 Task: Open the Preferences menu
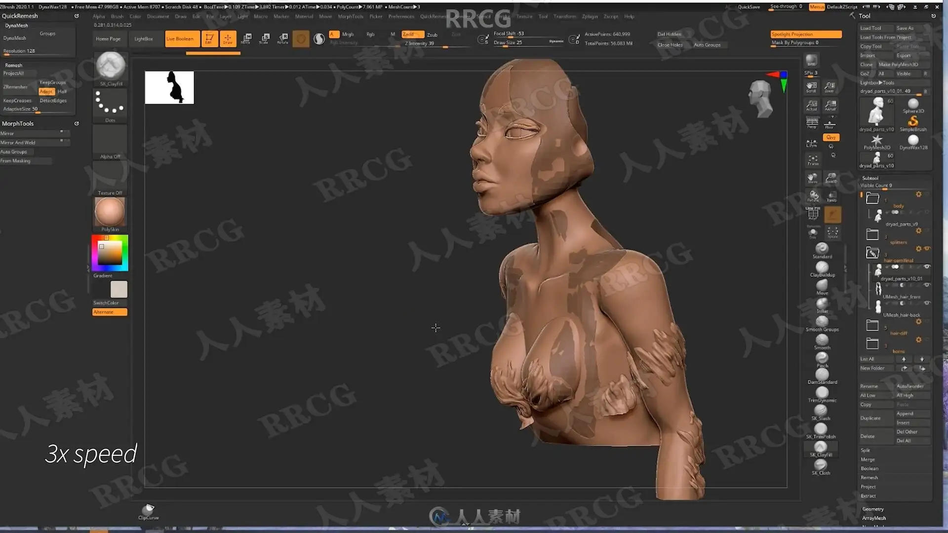(401, 16)
